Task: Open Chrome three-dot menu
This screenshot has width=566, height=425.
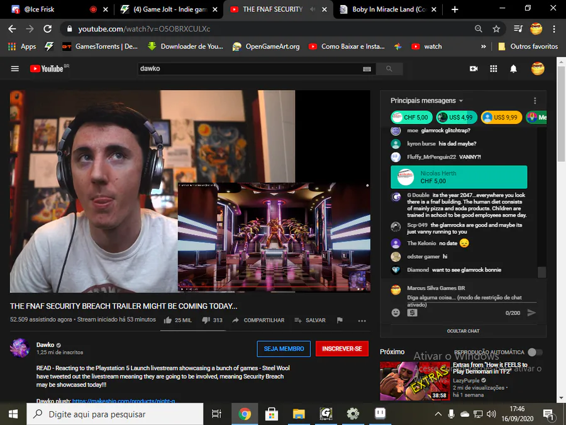Action: pyautogui.click(x=553, y=29)
